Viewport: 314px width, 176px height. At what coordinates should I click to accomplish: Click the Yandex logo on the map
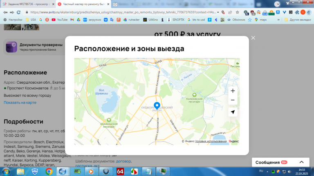pyautogui.click(x=234, y=141)
